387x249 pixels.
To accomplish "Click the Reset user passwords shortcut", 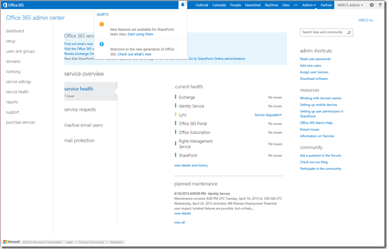I will tap(315, 59).
